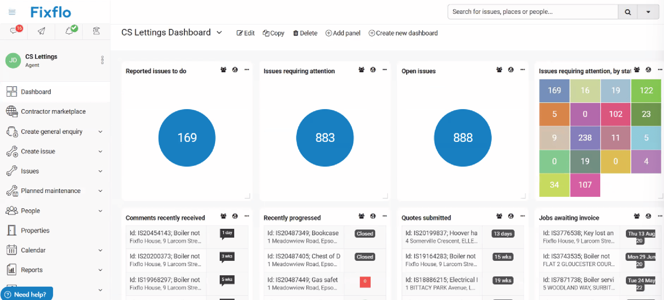The height and width of the screenshot is (300, 664).
Task: Select the pink 107 tile in status grid
Action: pyautogui.click(x=585, y=185)
